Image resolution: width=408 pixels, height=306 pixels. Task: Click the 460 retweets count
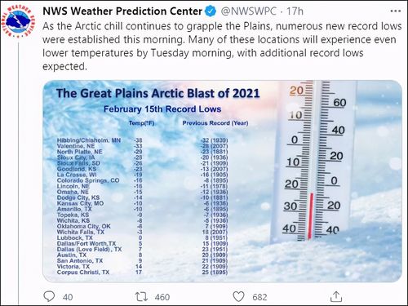click(x=162, y=297)
